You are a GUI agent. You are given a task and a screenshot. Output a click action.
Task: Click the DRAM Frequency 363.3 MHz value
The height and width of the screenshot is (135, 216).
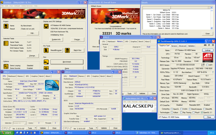pos(136,59)
